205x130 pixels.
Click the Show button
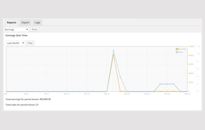click(35, 29)
